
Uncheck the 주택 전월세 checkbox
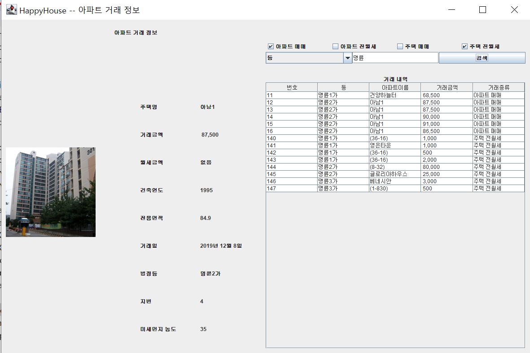point(464,47)
